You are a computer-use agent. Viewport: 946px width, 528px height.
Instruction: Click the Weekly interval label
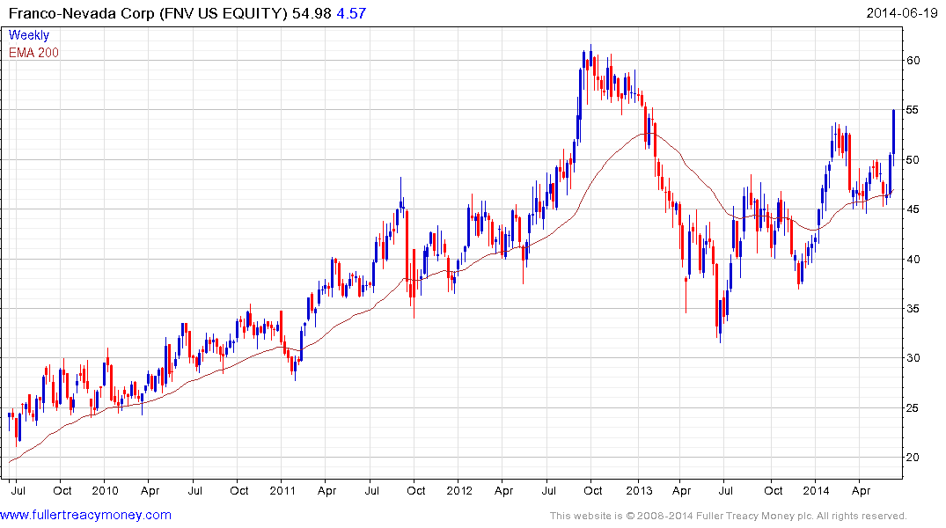(29, 35)
